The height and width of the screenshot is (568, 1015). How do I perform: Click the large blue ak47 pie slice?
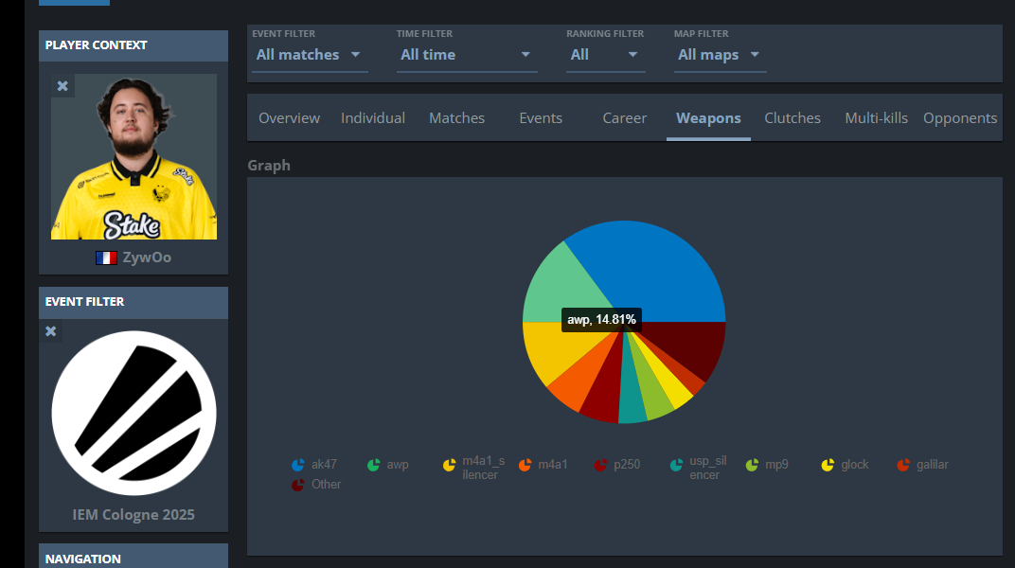click(x=654, y=272)
